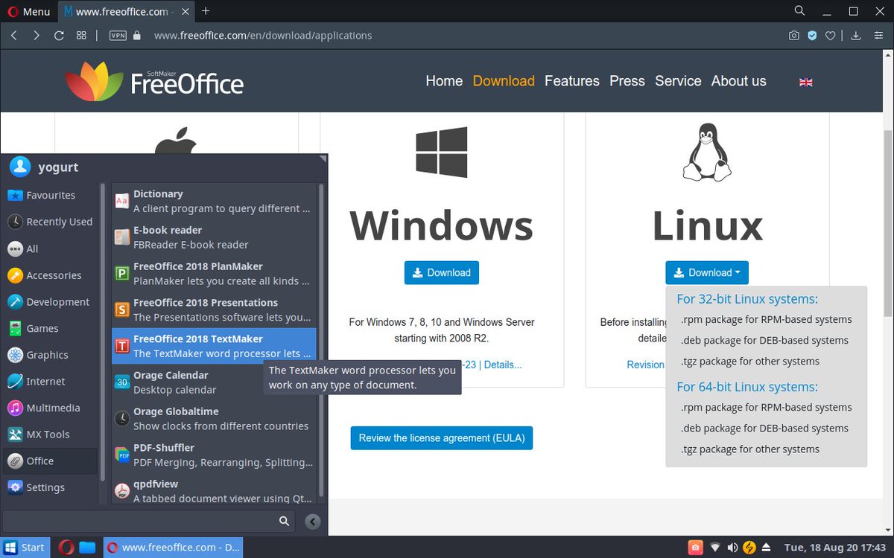Screen dimensions: 894x558
Task: Select Games category
Action: click(x=51, y=328)
